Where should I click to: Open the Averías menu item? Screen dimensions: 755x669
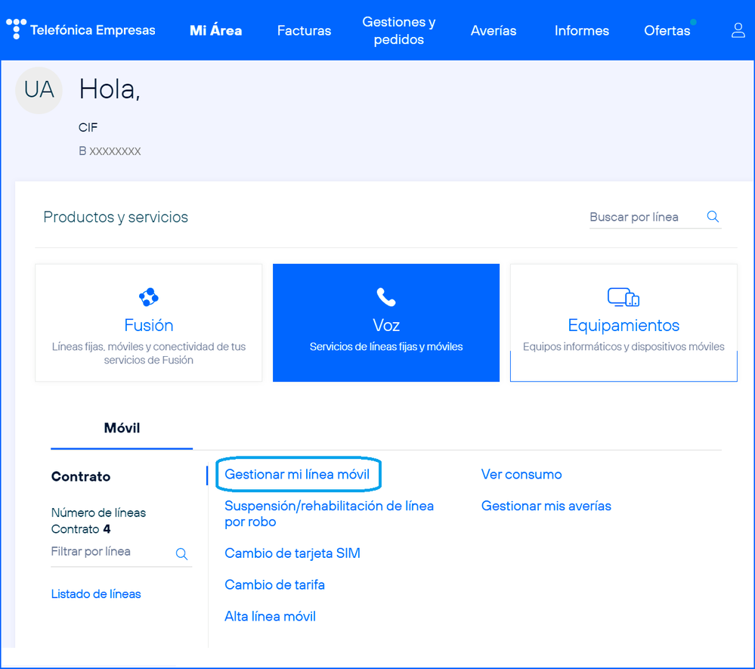click(x=494, y=31)
